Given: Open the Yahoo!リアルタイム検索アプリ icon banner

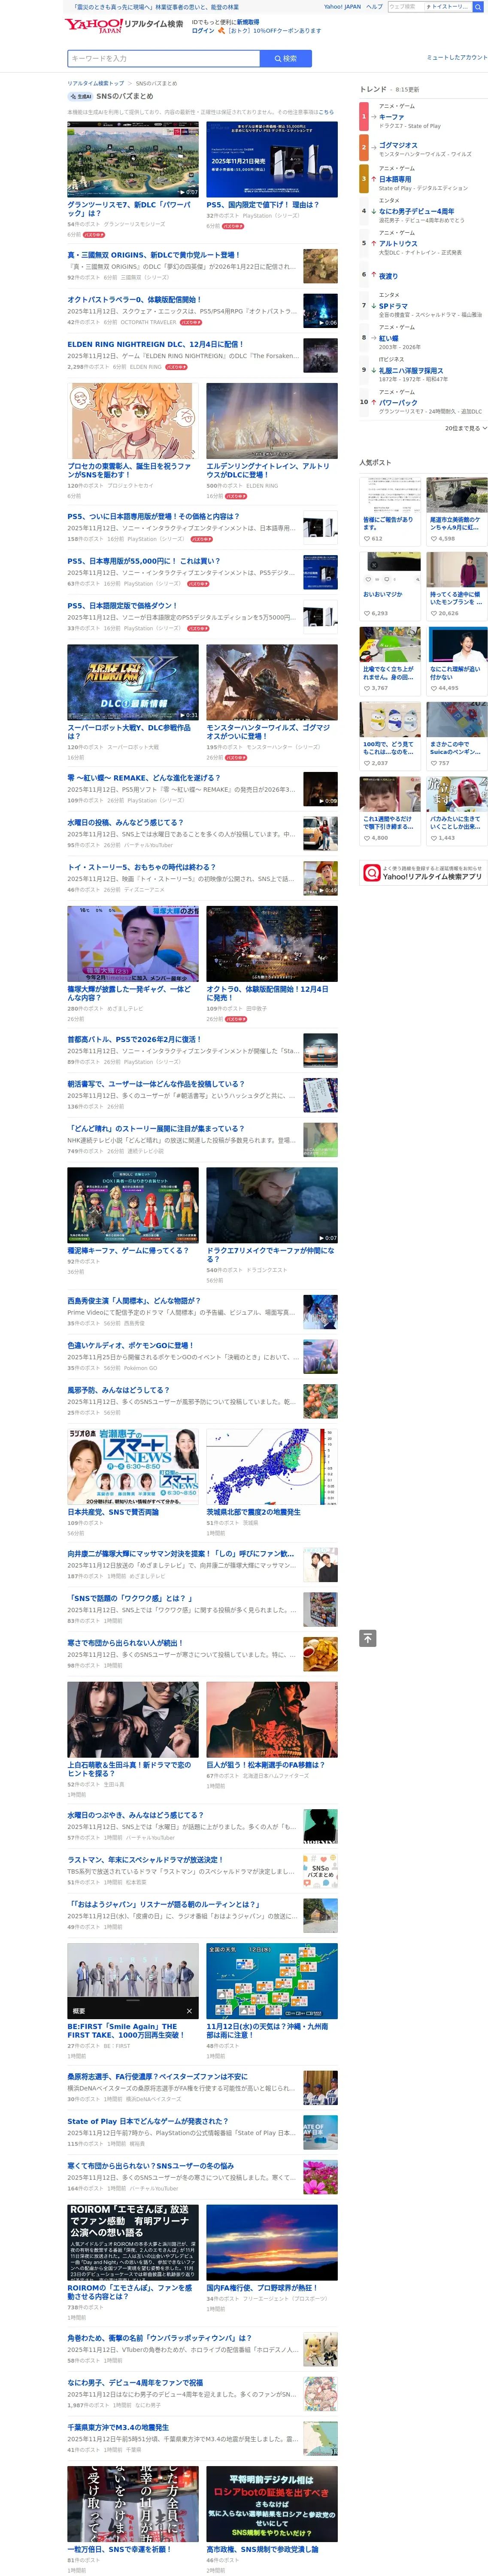Looking at the screenshot, I should point(424,872).
